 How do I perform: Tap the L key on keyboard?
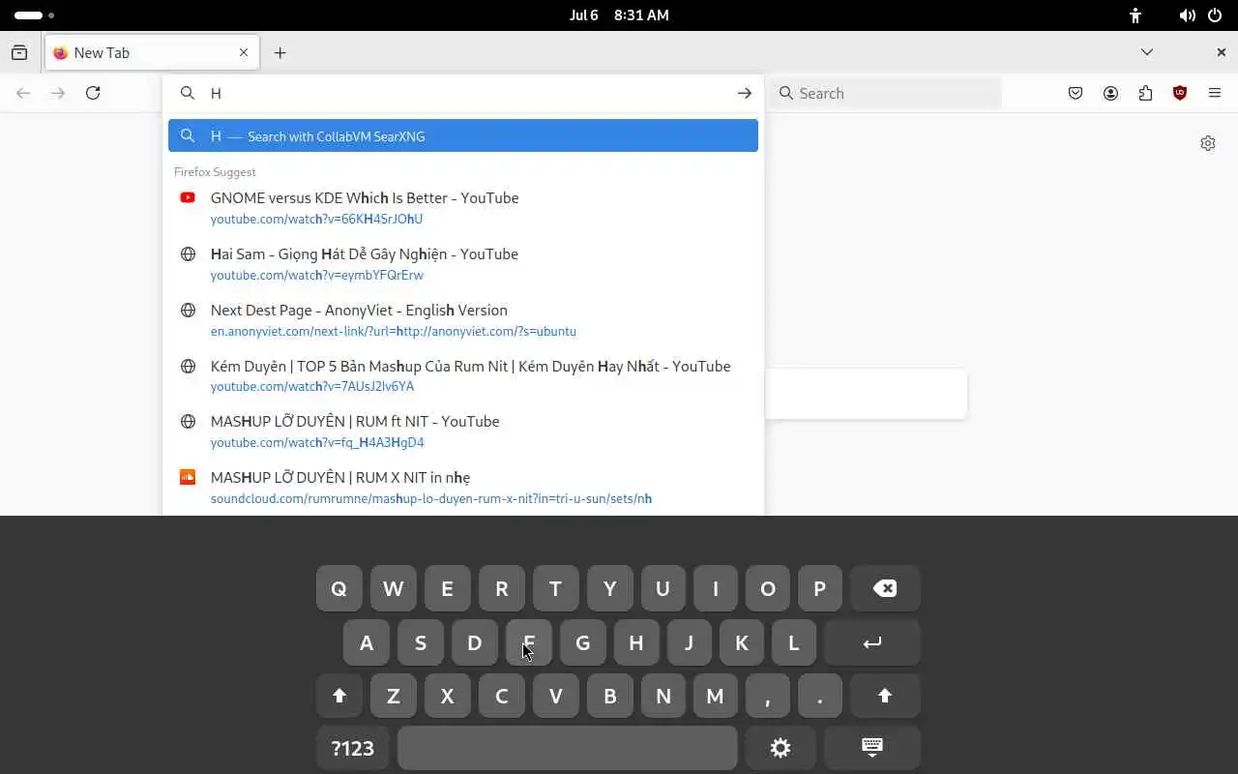pyautogui.click(x=793, y=642)
